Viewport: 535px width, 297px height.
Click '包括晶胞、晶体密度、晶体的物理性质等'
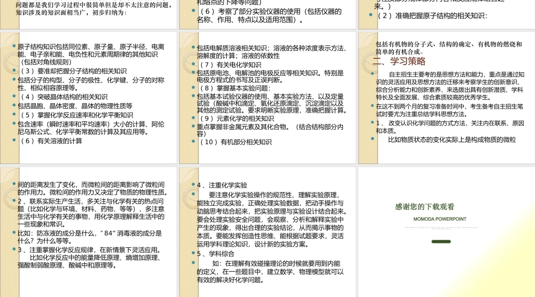click(x=75, y=106)
